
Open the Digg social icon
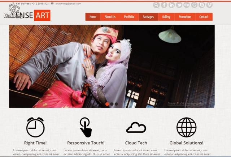click(x=187, y=5)
